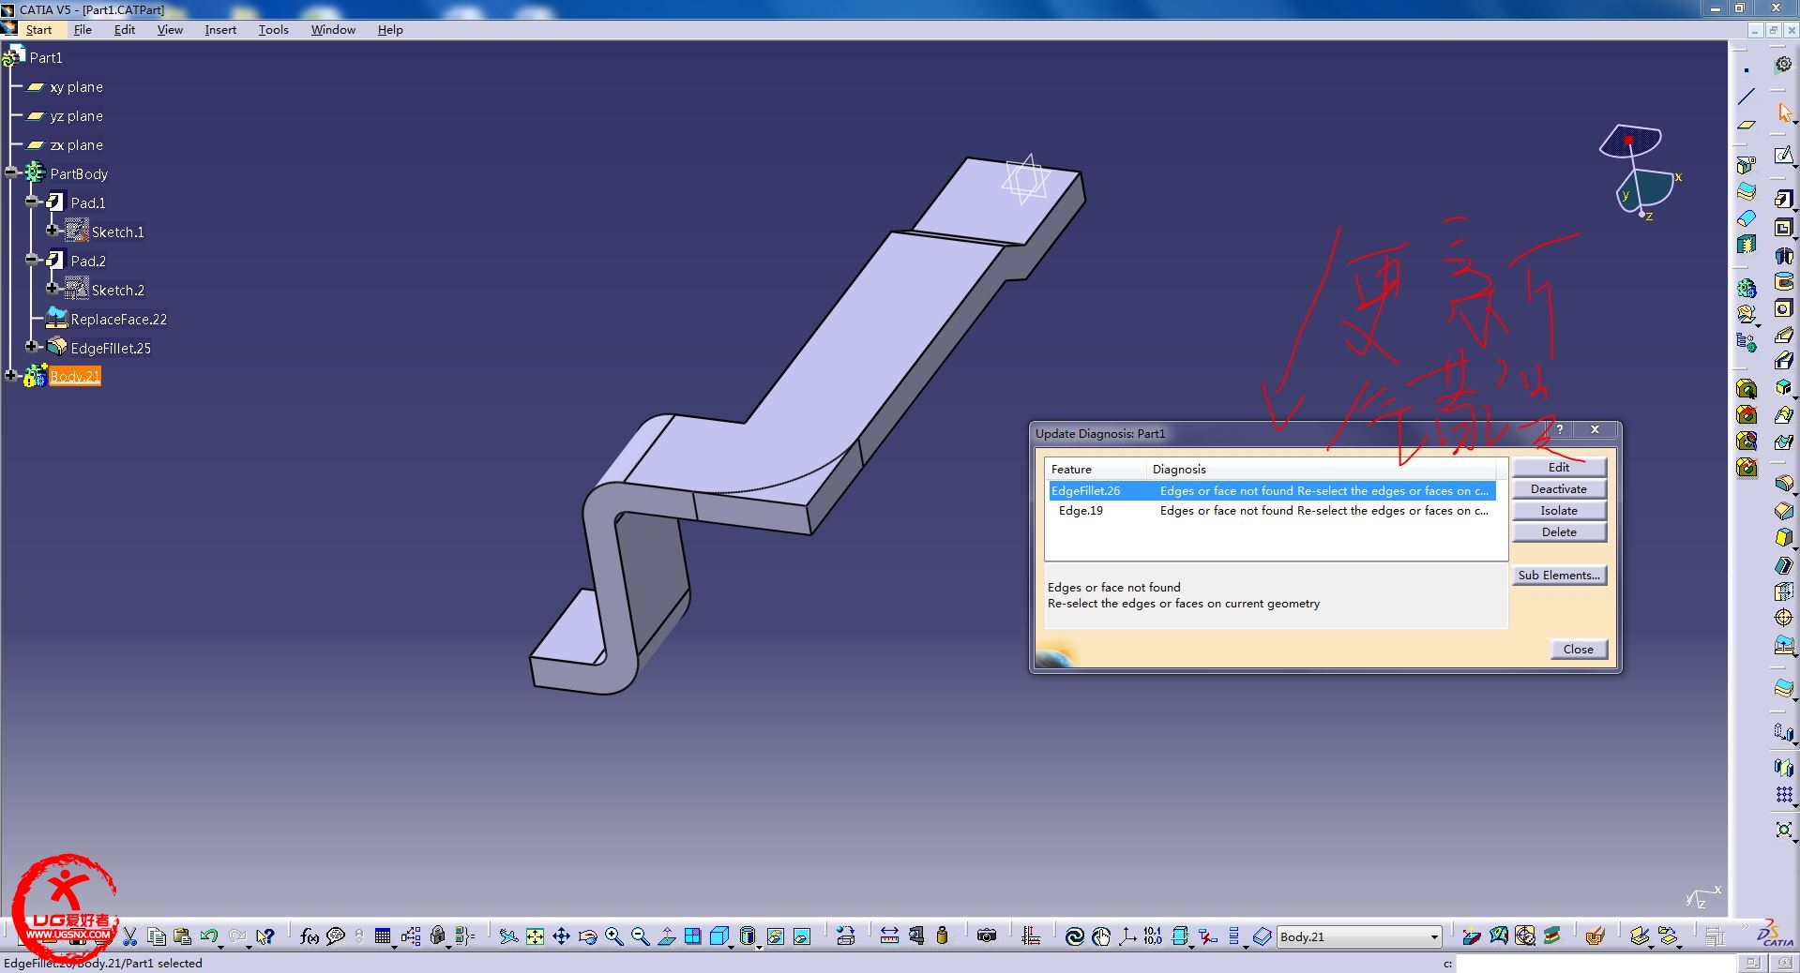
Task: Open the Formula f(x) tool
Action: tap(310, 936)
